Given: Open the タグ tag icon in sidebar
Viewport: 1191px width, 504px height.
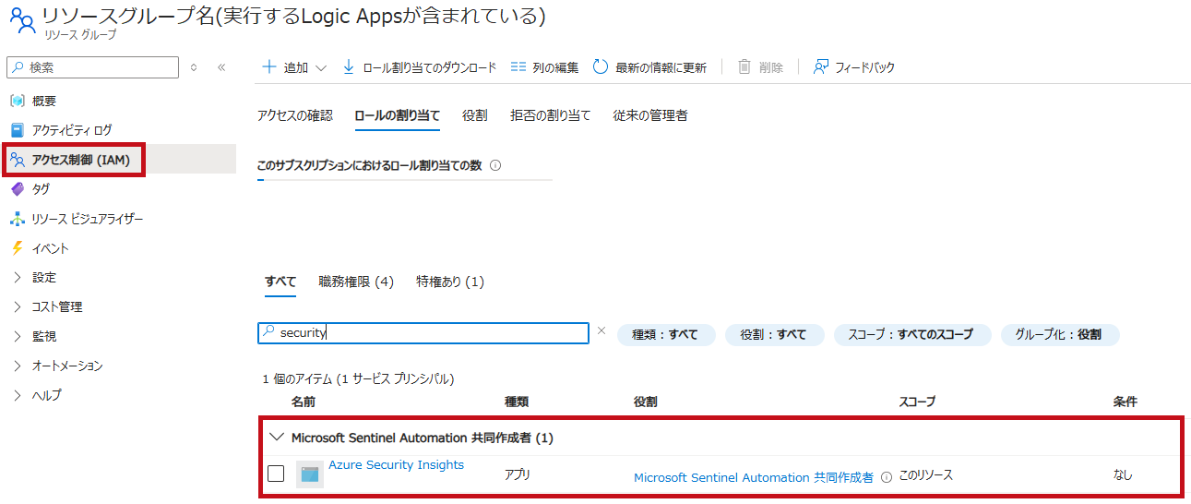Looking at the screenshot, I should click(x=18, y=189).
